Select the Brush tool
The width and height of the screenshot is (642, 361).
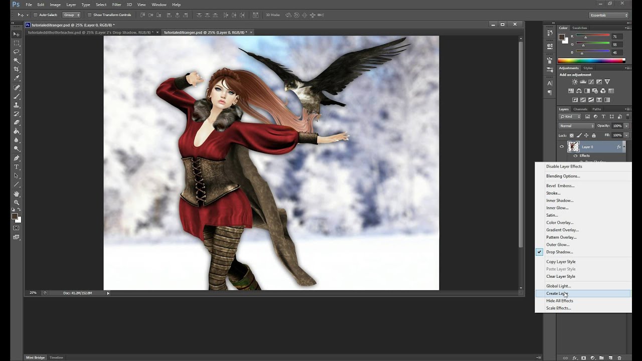[17, 96]
